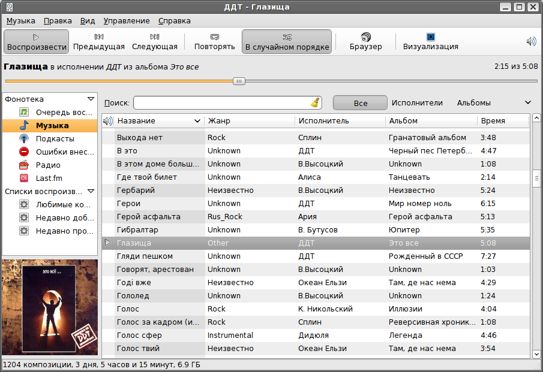This screenshot has width=543, height=372.
Task: Open the Недавно проигранные playlist icon
Action: [x=24, y=231]
